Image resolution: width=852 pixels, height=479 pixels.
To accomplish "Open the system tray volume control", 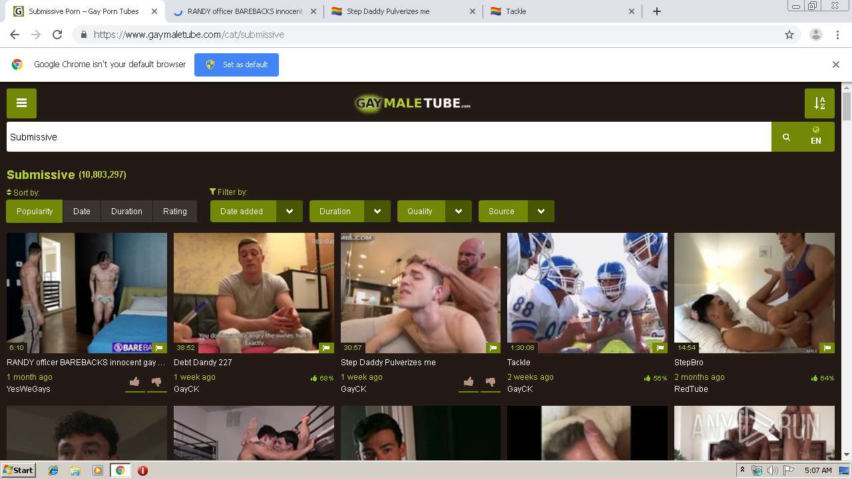I will pyautogui.click(x=772, y=470).
